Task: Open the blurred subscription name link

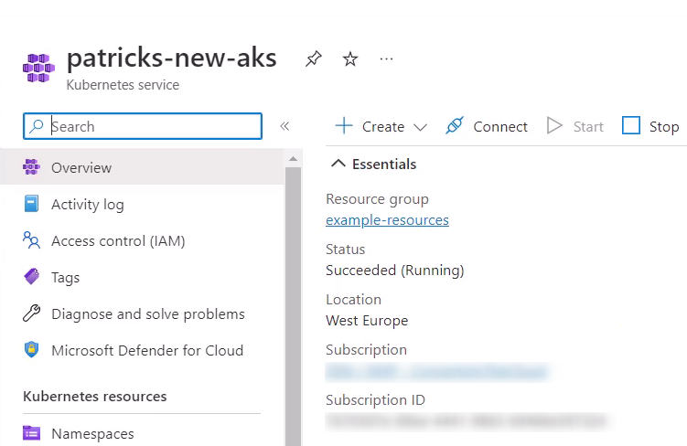Action: click(437, 372)
